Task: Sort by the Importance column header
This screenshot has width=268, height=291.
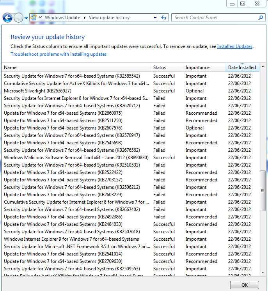Action: [x=204, y=67]
